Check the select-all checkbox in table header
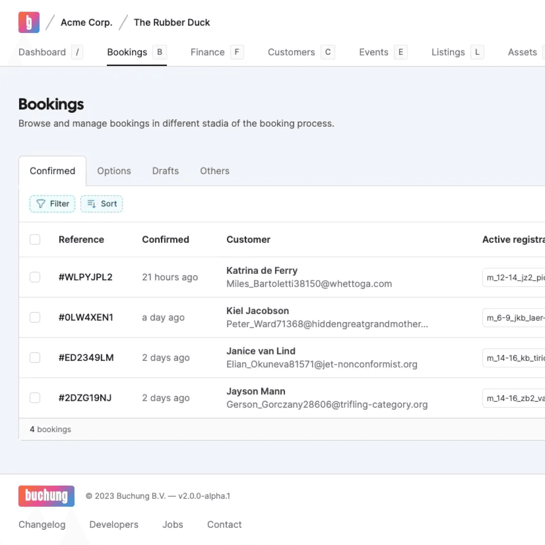The width and height of the screenshot is (545, 545). coord(35,239)
